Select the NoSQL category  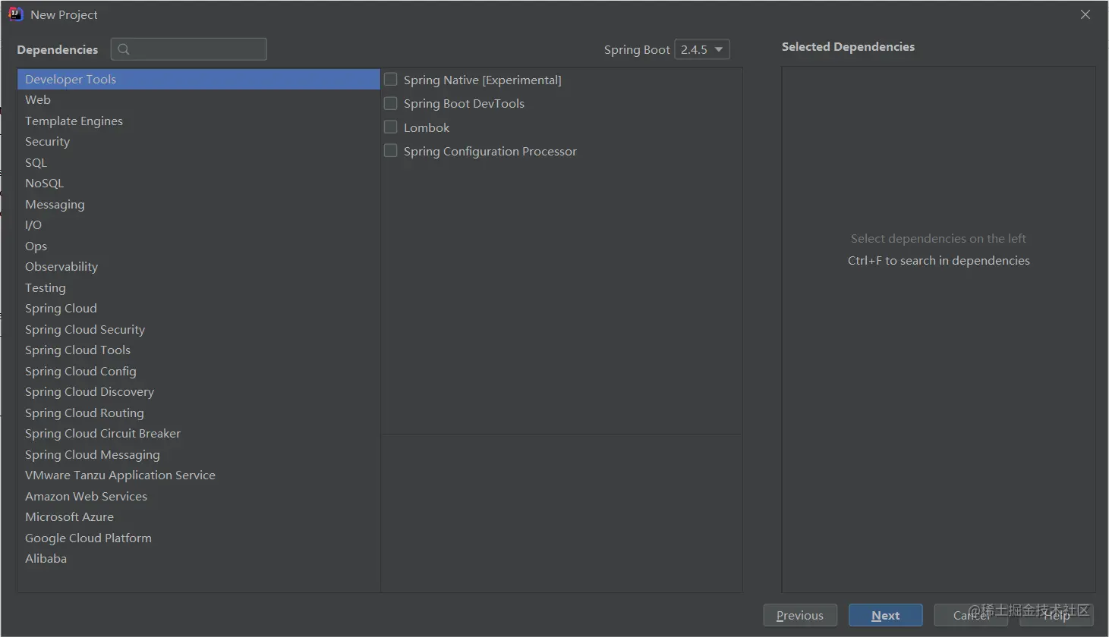199,184
